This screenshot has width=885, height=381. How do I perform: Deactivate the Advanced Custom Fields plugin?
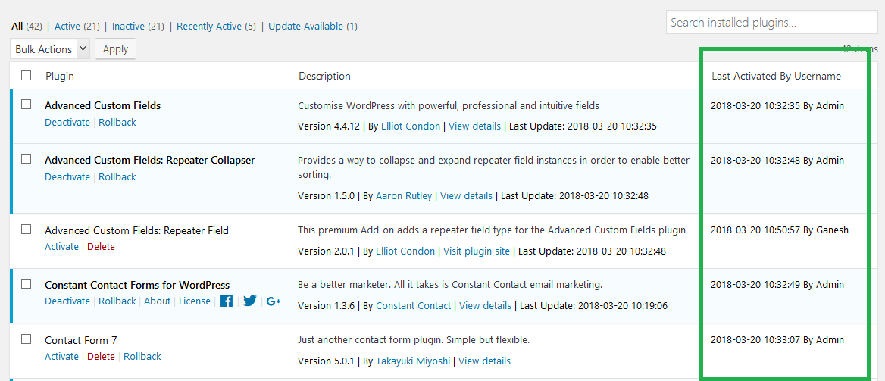(x=67, y=123)
